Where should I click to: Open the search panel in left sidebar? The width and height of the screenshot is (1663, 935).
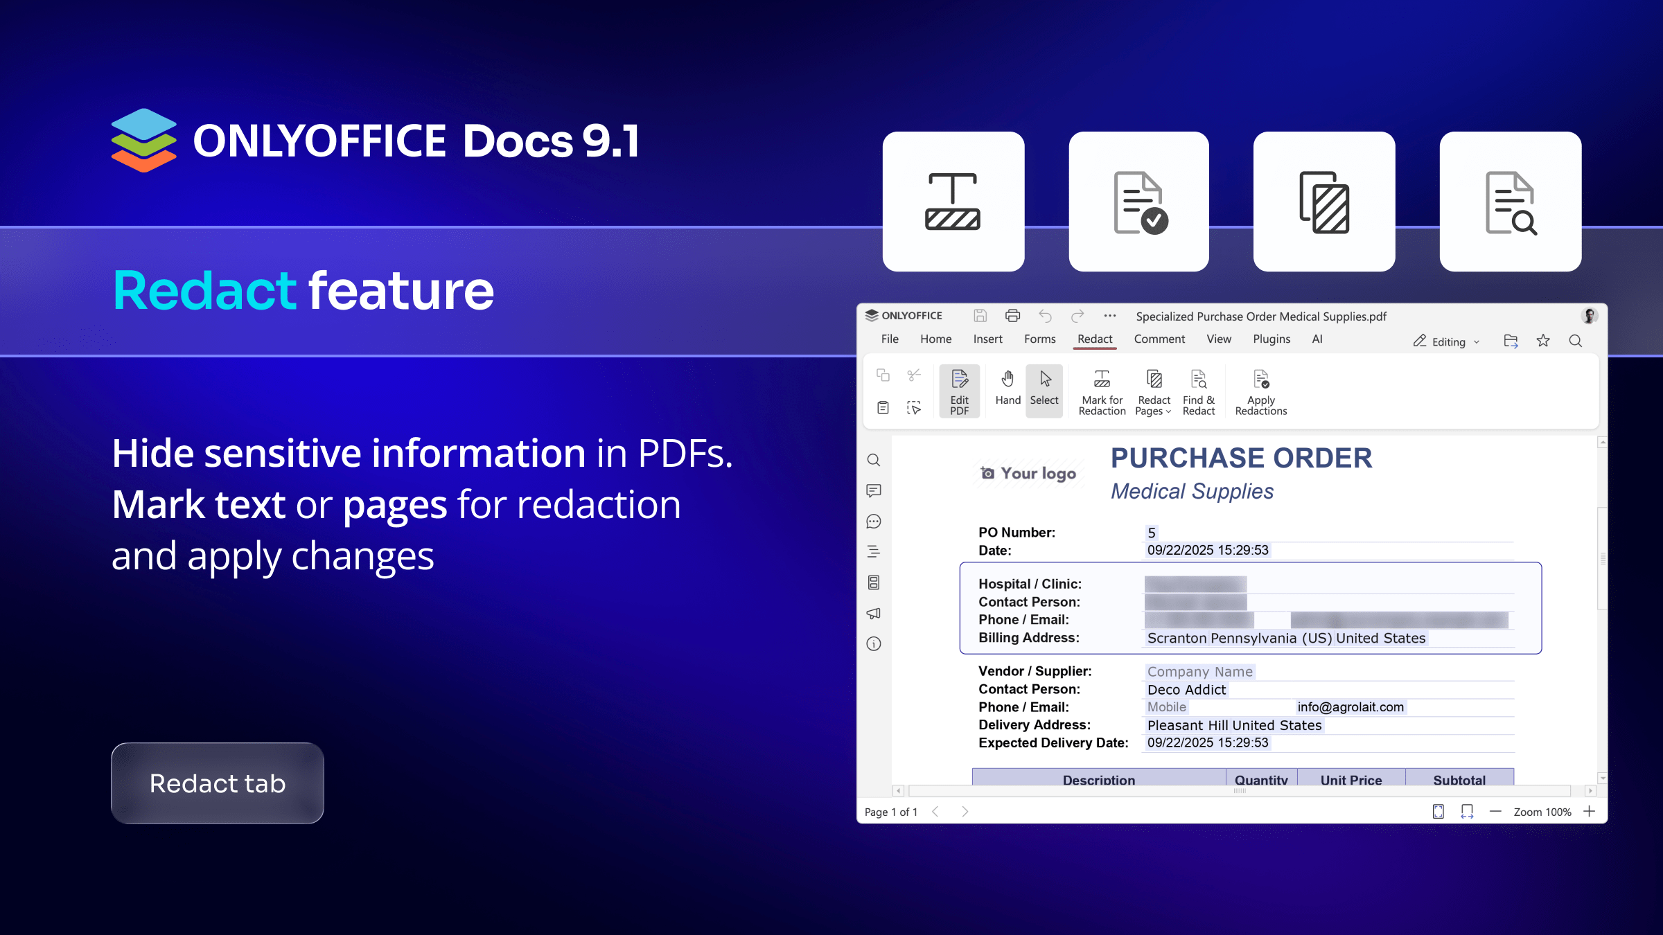874,461
